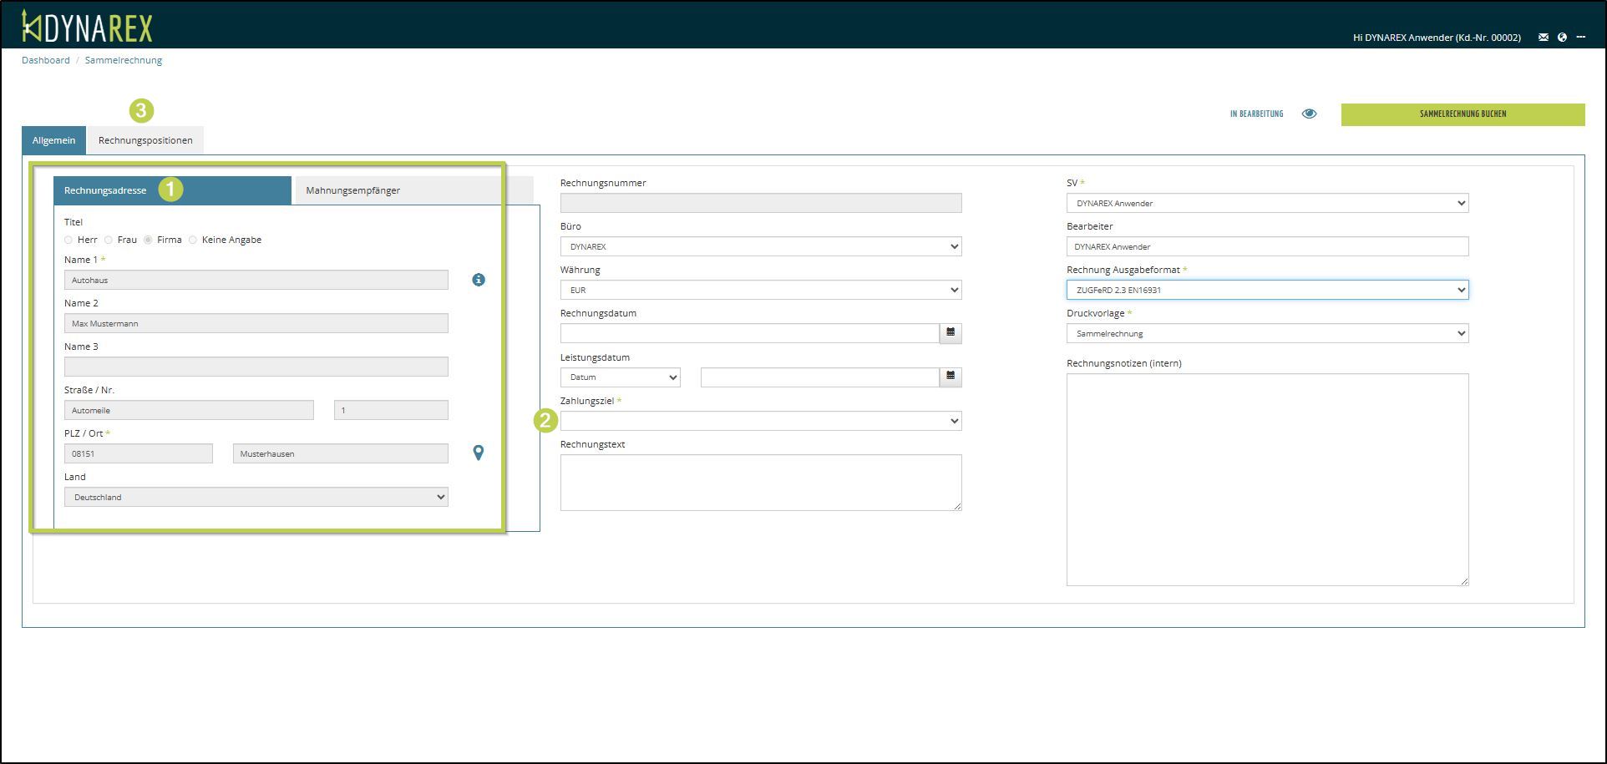Open the three-dots menu in header
The height and width of the screenshot is (764, 1607).
click(x=1581, y=38)
